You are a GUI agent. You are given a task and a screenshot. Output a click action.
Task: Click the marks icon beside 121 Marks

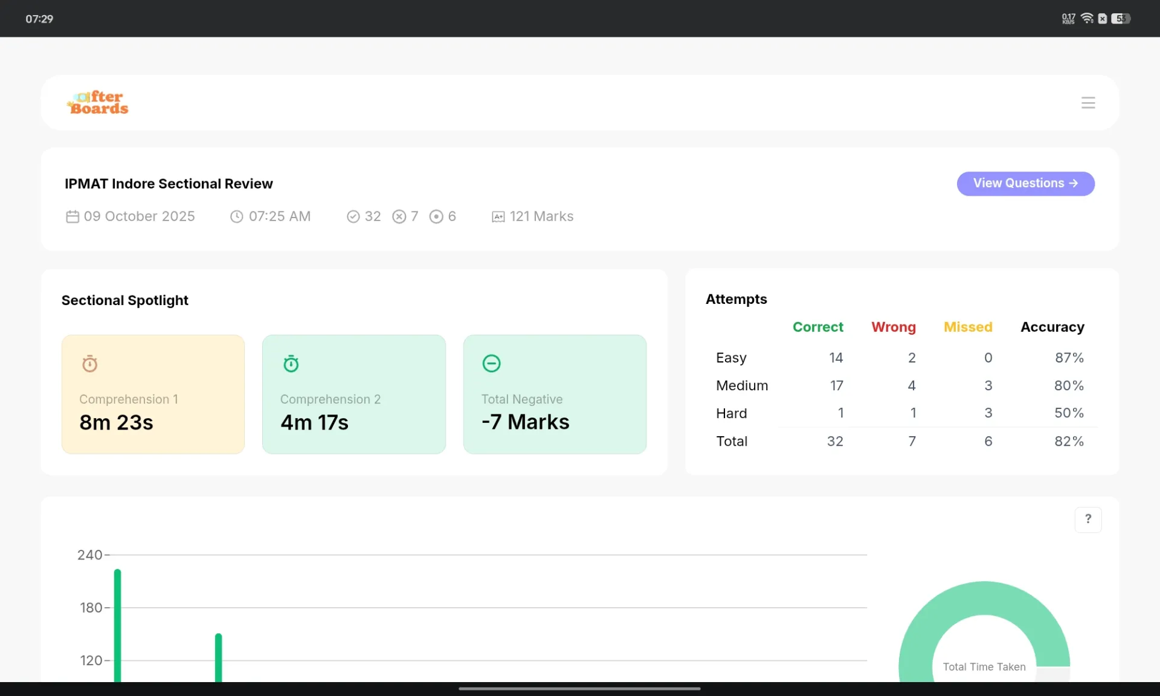point(498,217)
